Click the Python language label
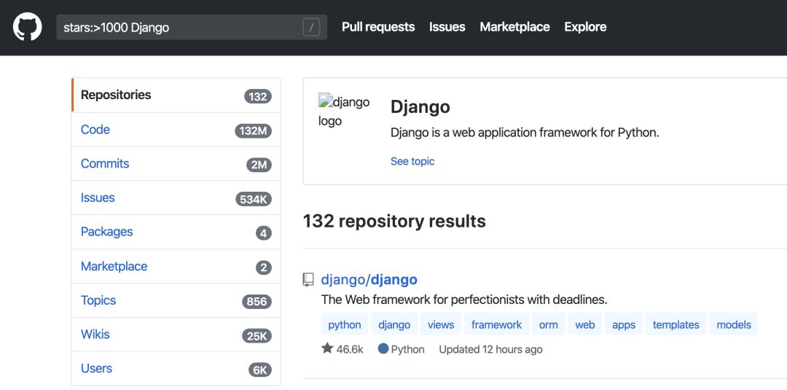The image size is (787, 390). (x=407, y=349)
